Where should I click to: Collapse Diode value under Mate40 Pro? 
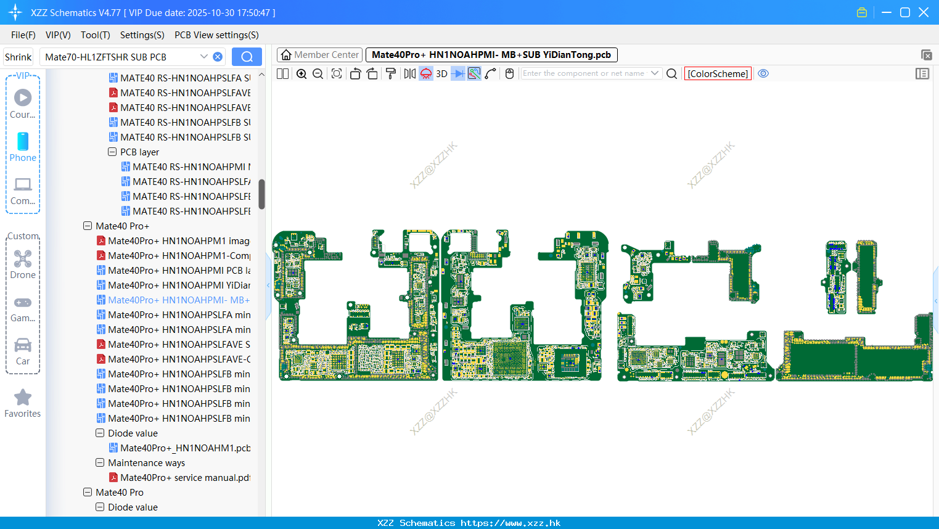100,507
